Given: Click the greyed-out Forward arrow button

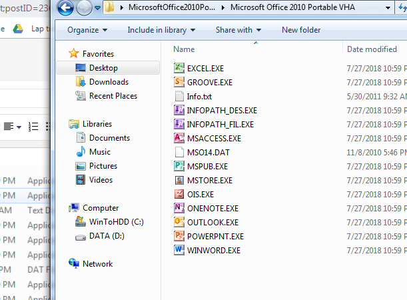Looking at the screenshot, I should 84,7.
